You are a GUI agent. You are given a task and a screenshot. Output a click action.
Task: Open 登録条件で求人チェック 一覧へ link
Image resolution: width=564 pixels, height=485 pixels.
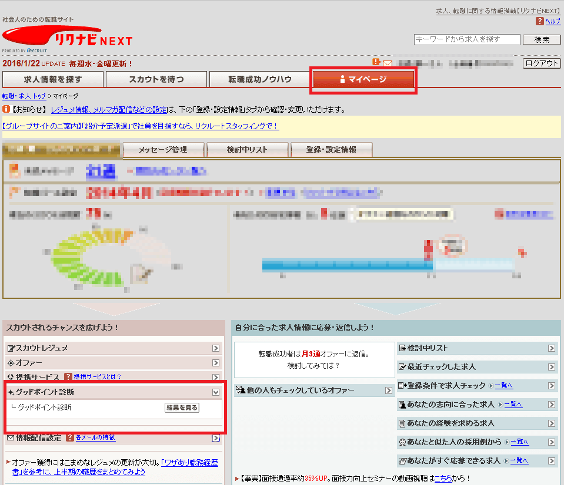coord(504,385)
